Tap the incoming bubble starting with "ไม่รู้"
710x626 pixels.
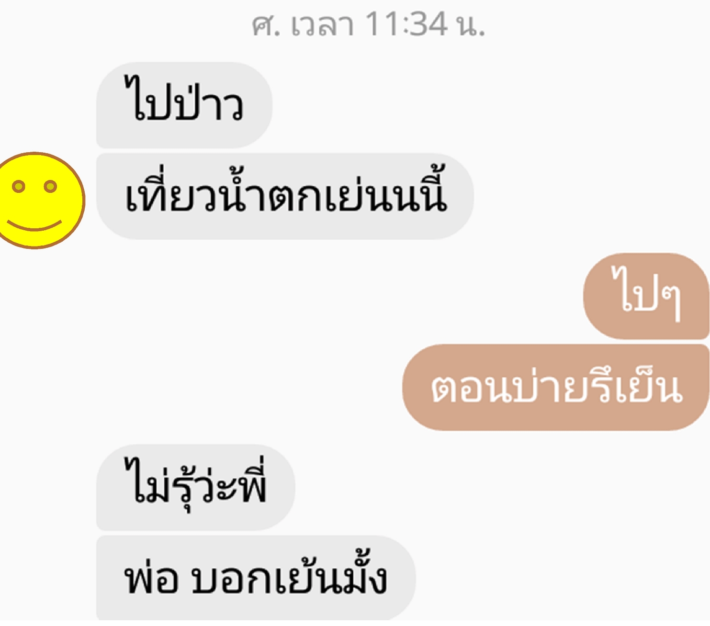196,488
